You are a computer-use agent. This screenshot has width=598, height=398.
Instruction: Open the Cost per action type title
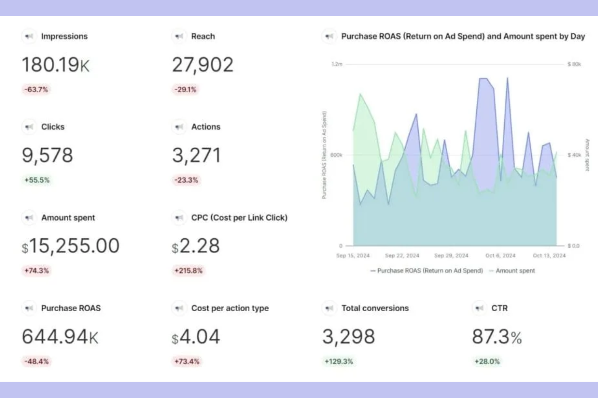230,308
